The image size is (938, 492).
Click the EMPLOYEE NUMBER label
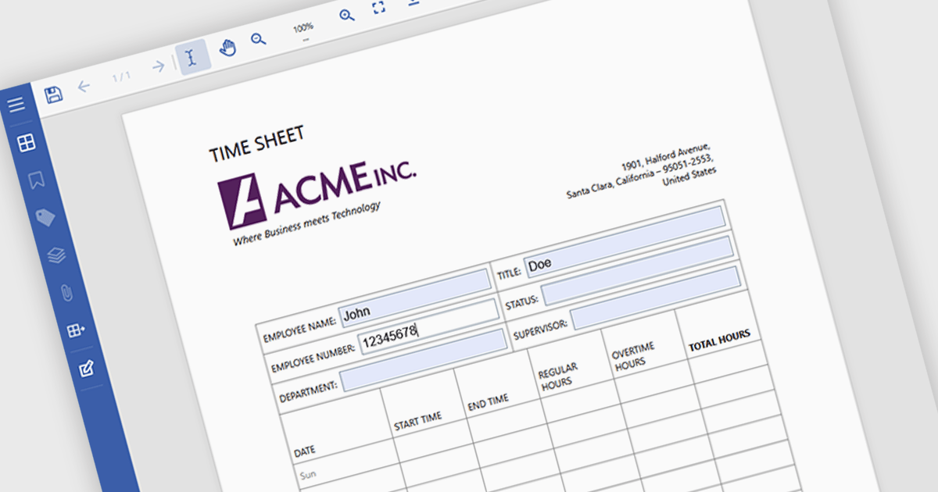[313, 359]
